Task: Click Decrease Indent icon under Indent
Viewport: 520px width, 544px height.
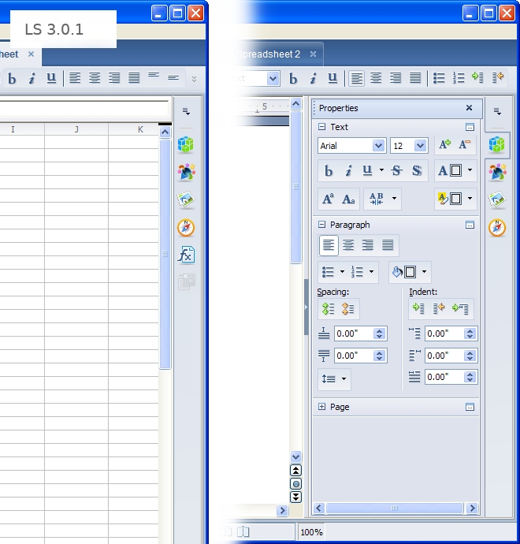Action: click(x=439, y=307)
